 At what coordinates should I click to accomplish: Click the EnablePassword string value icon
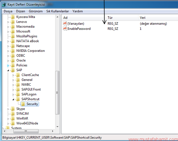pyautogui.click(x=65, y=29)
